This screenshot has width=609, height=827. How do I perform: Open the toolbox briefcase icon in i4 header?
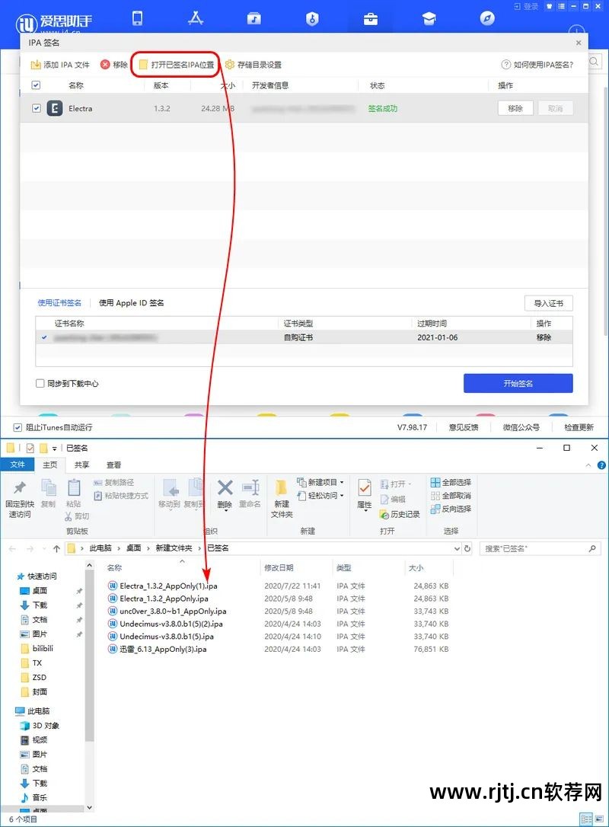pyautogui.click(x=371, y=19)
